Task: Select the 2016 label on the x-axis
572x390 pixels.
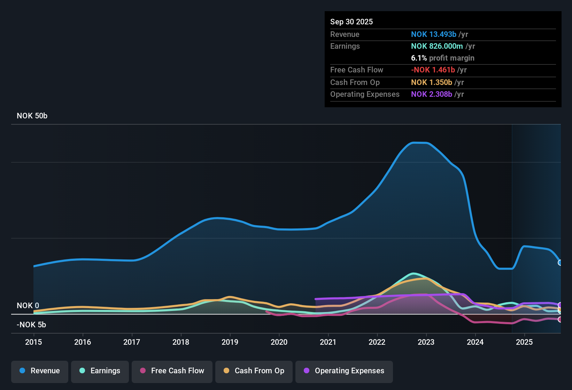Action: 83,342
